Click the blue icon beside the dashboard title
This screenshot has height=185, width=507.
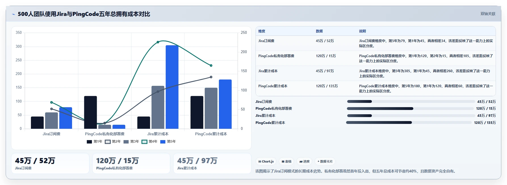[x=13, y=14]
